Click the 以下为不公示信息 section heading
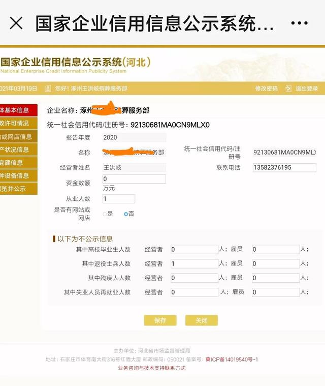 85,239
